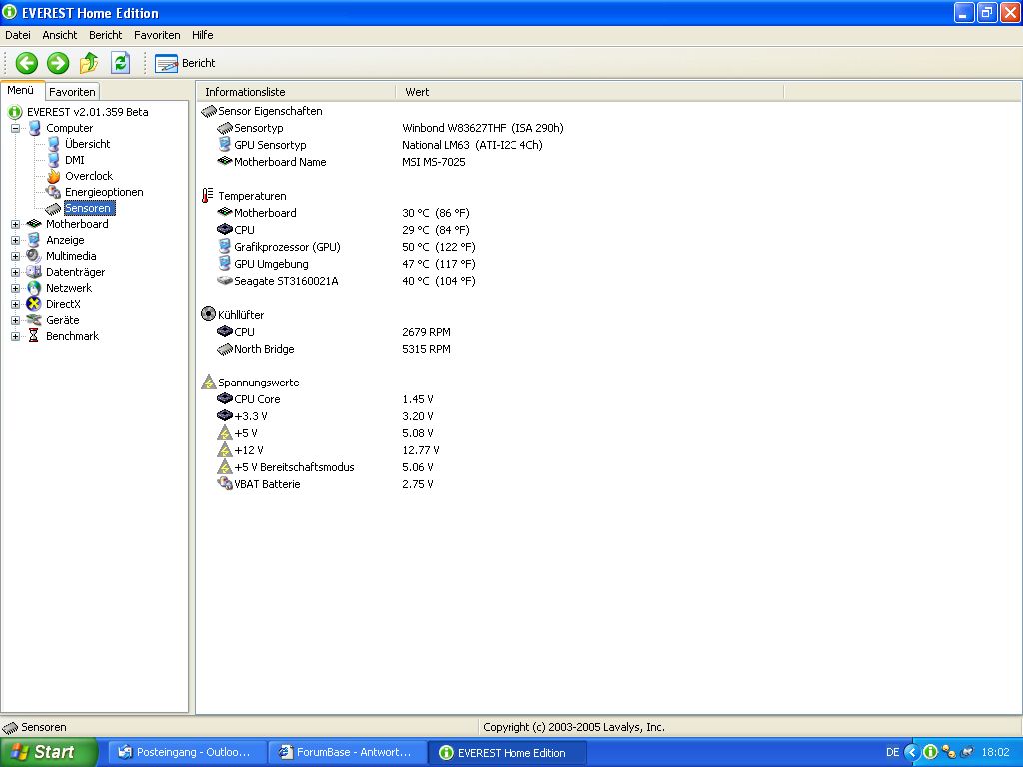Click the Benchmark hourglass icon
Viewport: 1023px width, 767px height.
[x=34, y=336]
